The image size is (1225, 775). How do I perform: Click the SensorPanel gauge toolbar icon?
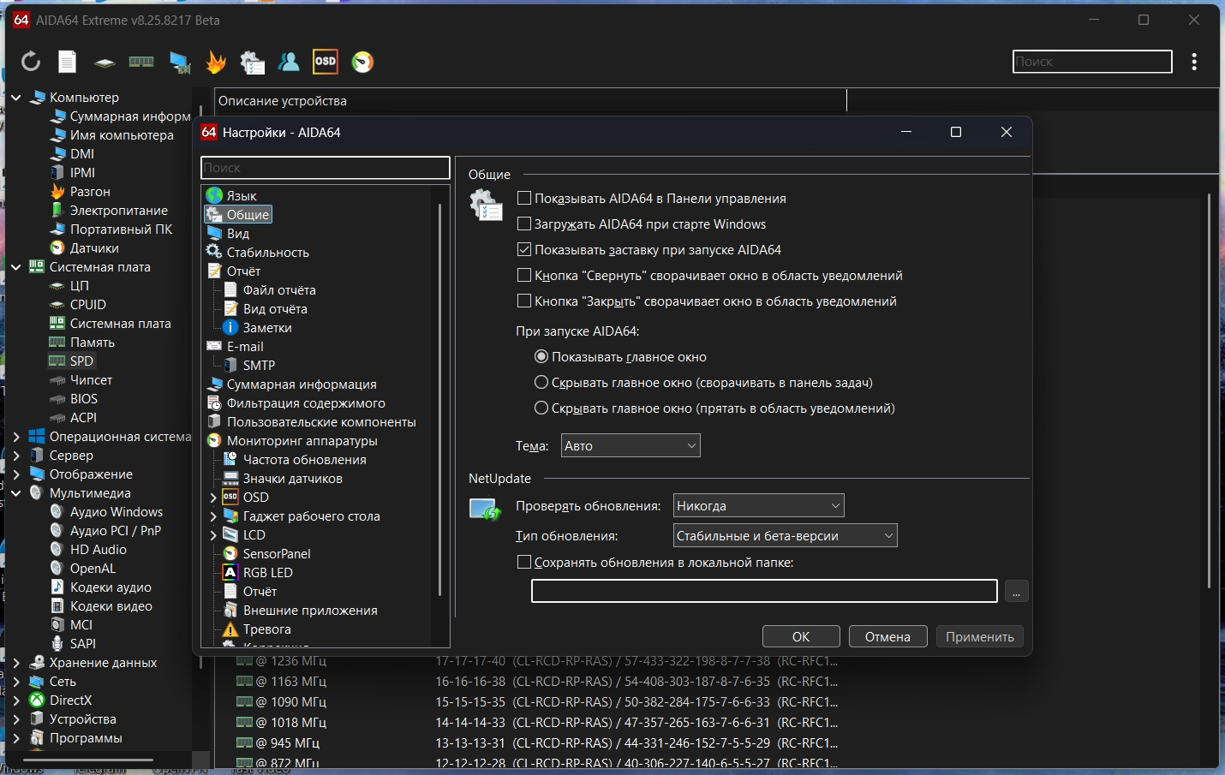click(x=363, y=62)
